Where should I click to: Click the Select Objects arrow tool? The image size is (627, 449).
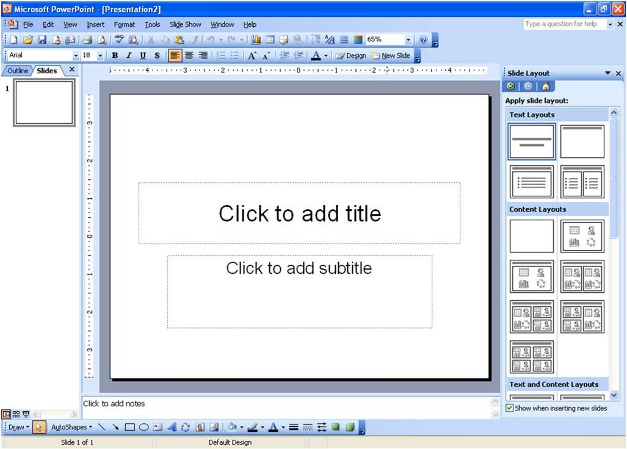39,427
